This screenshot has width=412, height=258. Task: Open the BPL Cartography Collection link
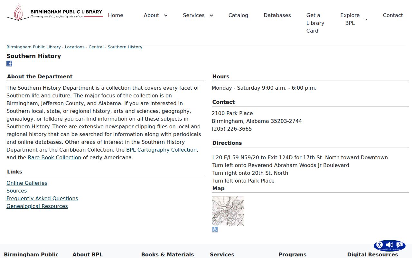pos(161,150)
